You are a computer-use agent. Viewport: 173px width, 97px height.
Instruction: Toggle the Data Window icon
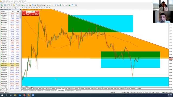11,5
